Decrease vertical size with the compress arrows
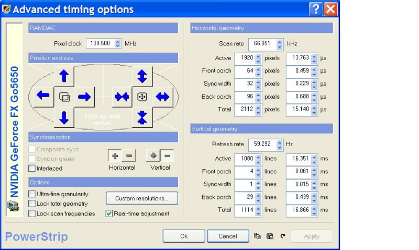419x250 pixels. click(x=142, y=117)
